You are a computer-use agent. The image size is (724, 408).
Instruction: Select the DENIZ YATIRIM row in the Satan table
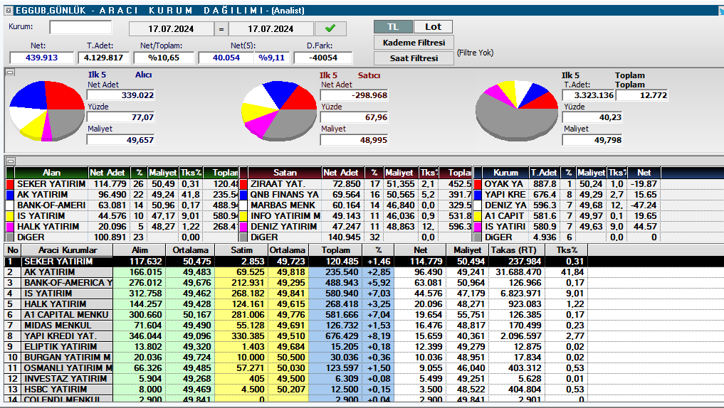(x=356, y=226)
